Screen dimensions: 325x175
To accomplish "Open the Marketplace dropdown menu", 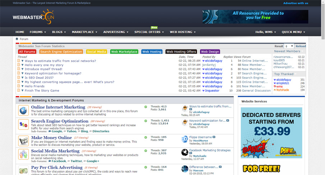I will (x=84, y=32).
